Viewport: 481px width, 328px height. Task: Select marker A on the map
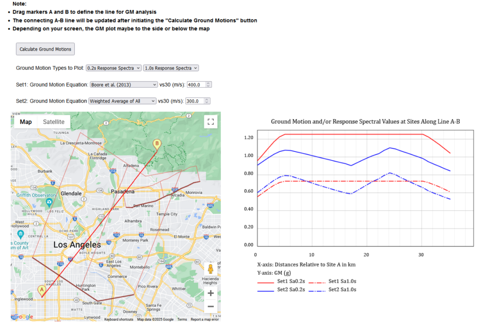click(x=42, y=291)
